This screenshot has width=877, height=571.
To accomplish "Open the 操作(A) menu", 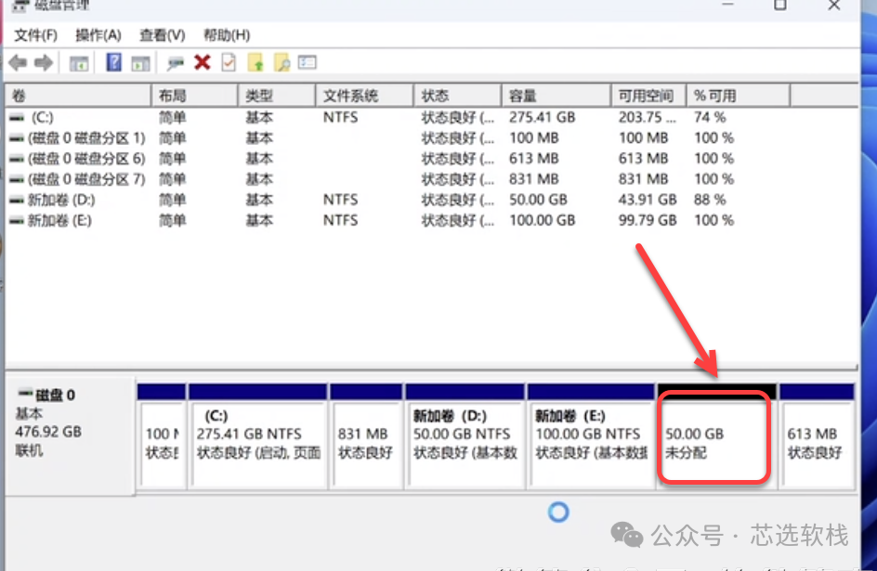I will (98, 35).
